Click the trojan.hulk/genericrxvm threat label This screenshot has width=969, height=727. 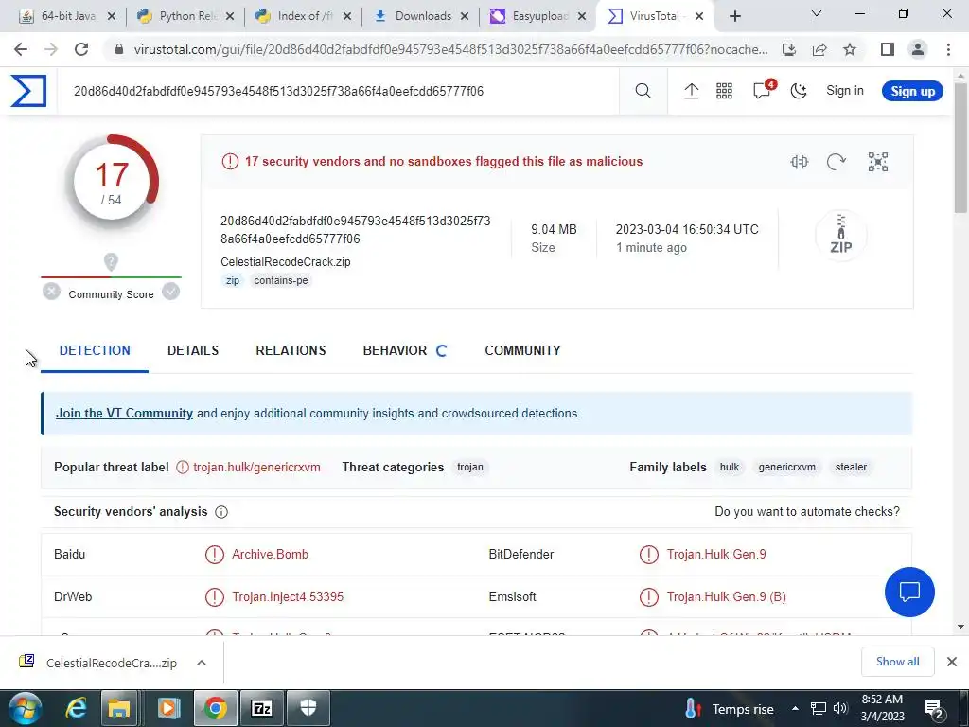tap(256, 468)
